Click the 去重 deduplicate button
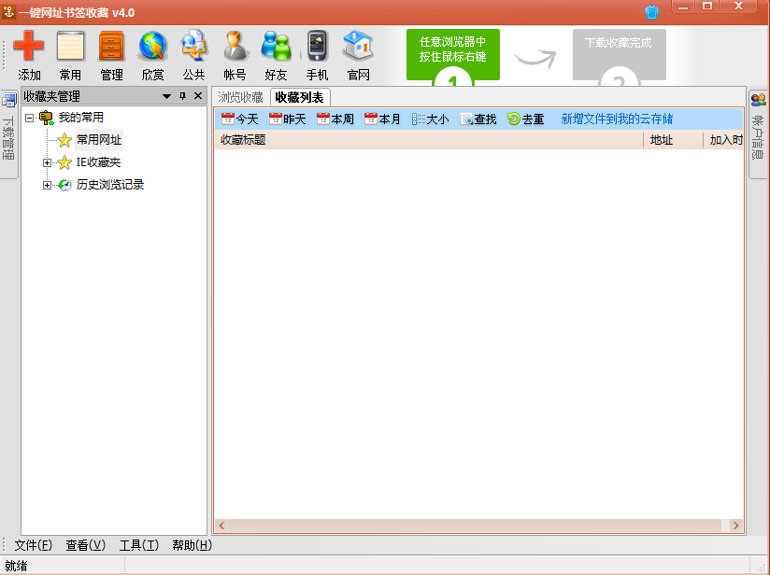Viewport: 770px width, 575px height. click(526, 119)
